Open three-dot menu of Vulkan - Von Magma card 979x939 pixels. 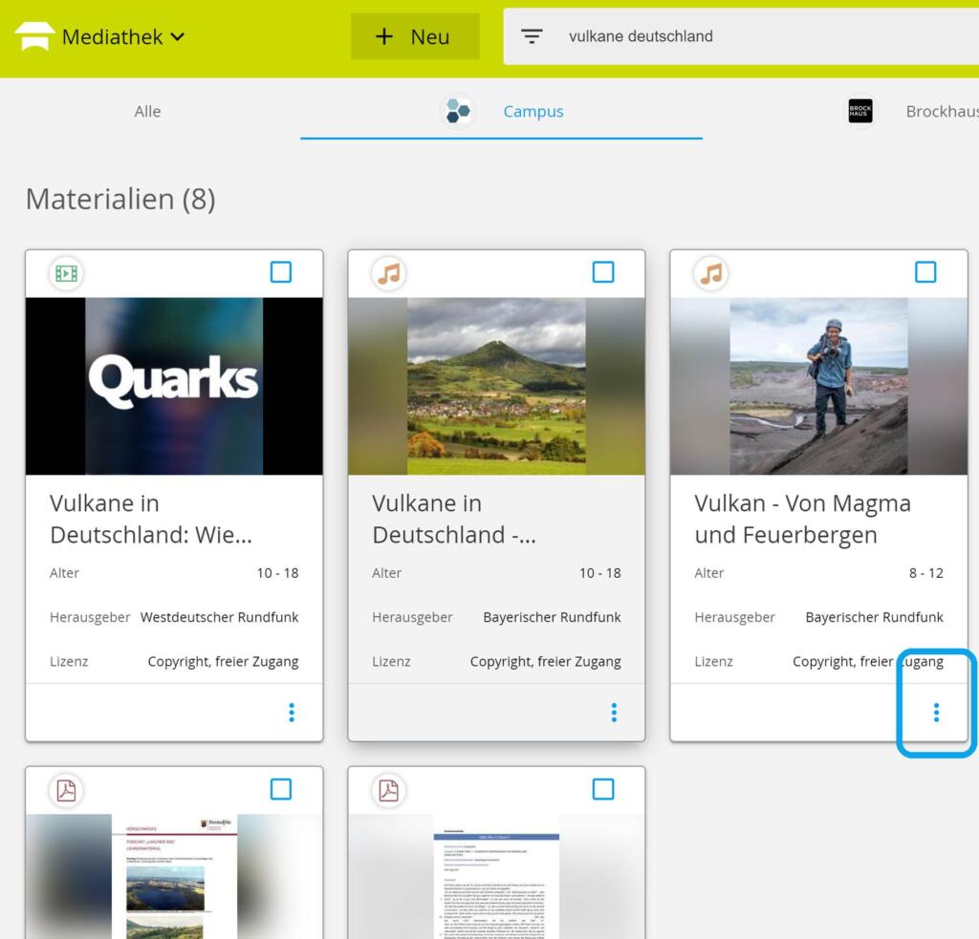tap(936, 713)
